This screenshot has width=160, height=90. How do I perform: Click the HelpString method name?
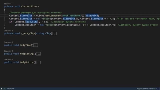tap(27, 54)
